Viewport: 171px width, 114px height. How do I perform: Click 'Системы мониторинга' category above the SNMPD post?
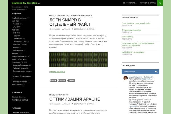81,16
